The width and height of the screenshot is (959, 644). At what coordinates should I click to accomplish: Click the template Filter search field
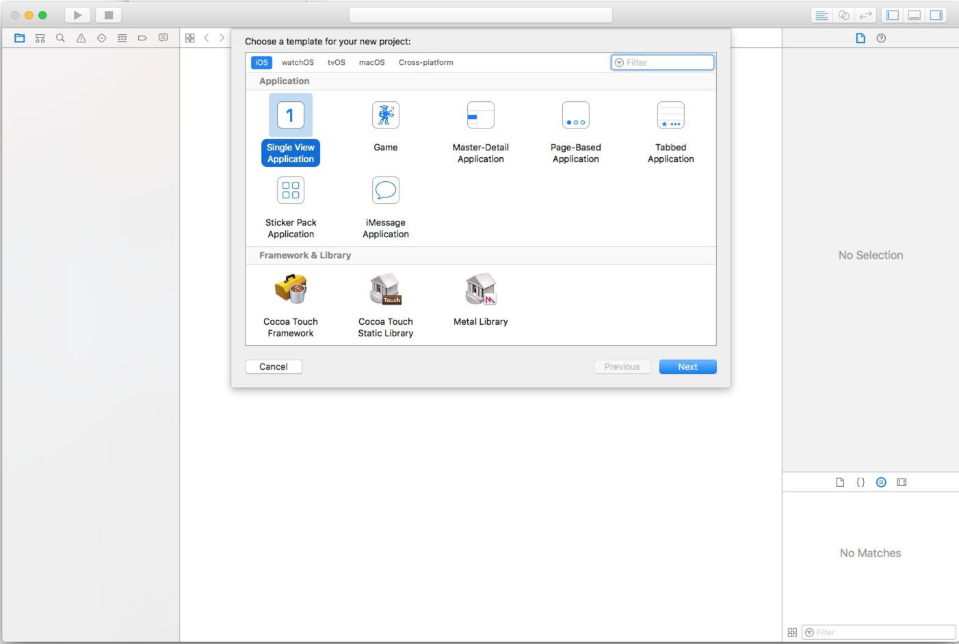click(662, 62)
